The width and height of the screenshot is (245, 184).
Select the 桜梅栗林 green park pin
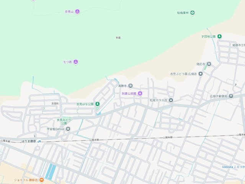pyautogui.click(x=193, y=13)
